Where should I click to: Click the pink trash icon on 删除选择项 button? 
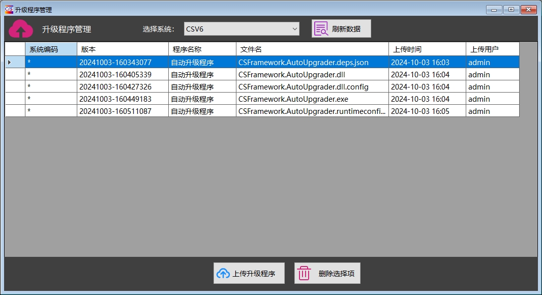point(304,273)
